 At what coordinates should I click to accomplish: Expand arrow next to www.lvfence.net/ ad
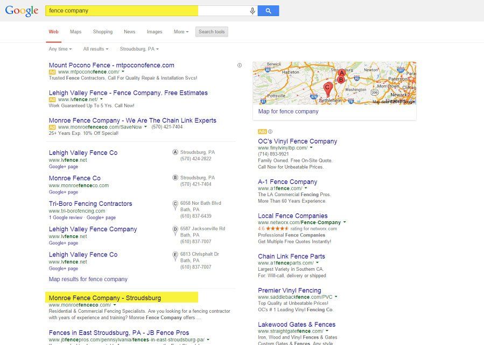[x=101, y=99]
